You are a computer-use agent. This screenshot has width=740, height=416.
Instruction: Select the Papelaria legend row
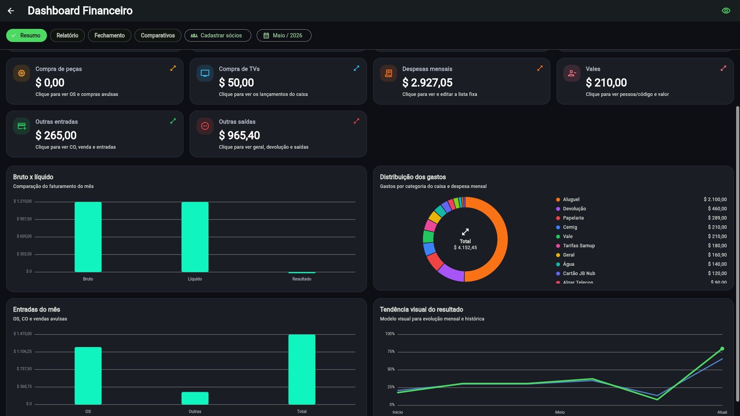(x=641, y=218)
